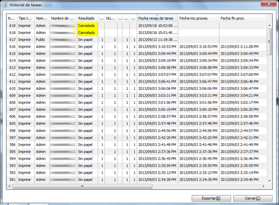This screenshot has width=279, height=205.
Task: Click the Tipo t... column header
Action: 25,18
